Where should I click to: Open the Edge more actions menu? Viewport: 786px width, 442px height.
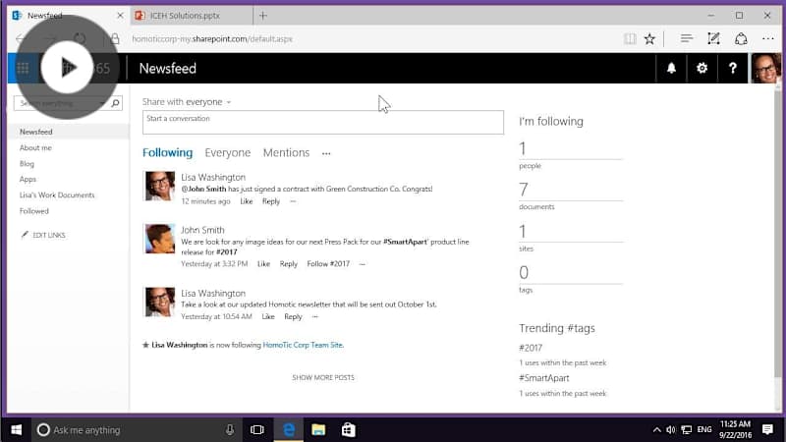768,38
